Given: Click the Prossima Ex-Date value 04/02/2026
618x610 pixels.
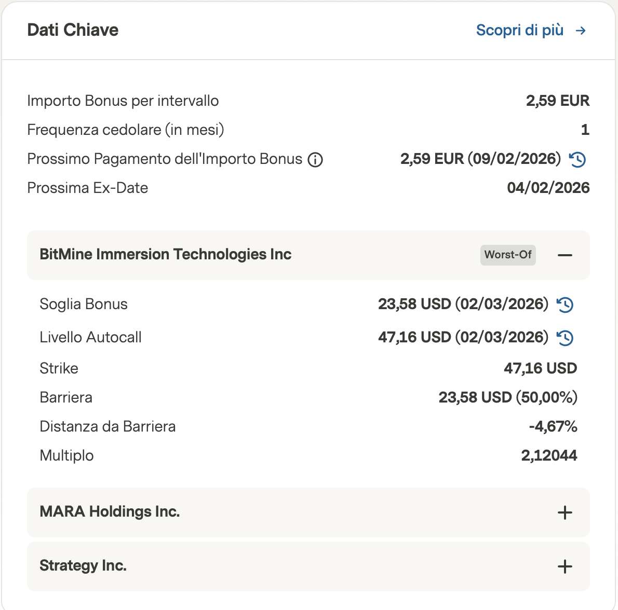Looking at the screenshot, I should pos(548,188).
